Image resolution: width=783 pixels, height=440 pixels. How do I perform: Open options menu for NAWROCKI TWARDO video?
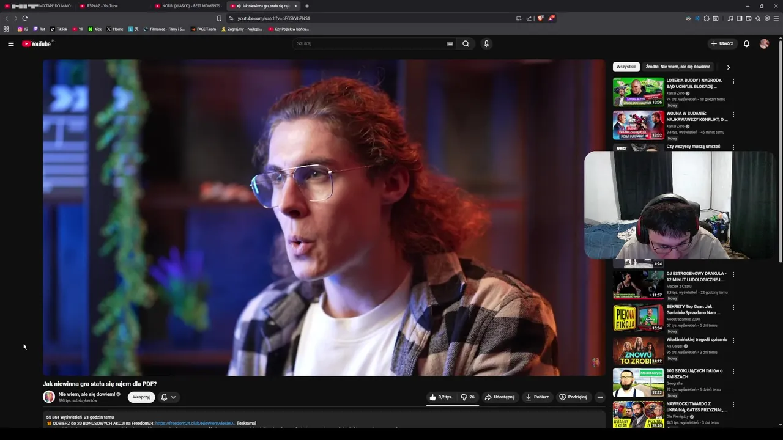(733, 405)
